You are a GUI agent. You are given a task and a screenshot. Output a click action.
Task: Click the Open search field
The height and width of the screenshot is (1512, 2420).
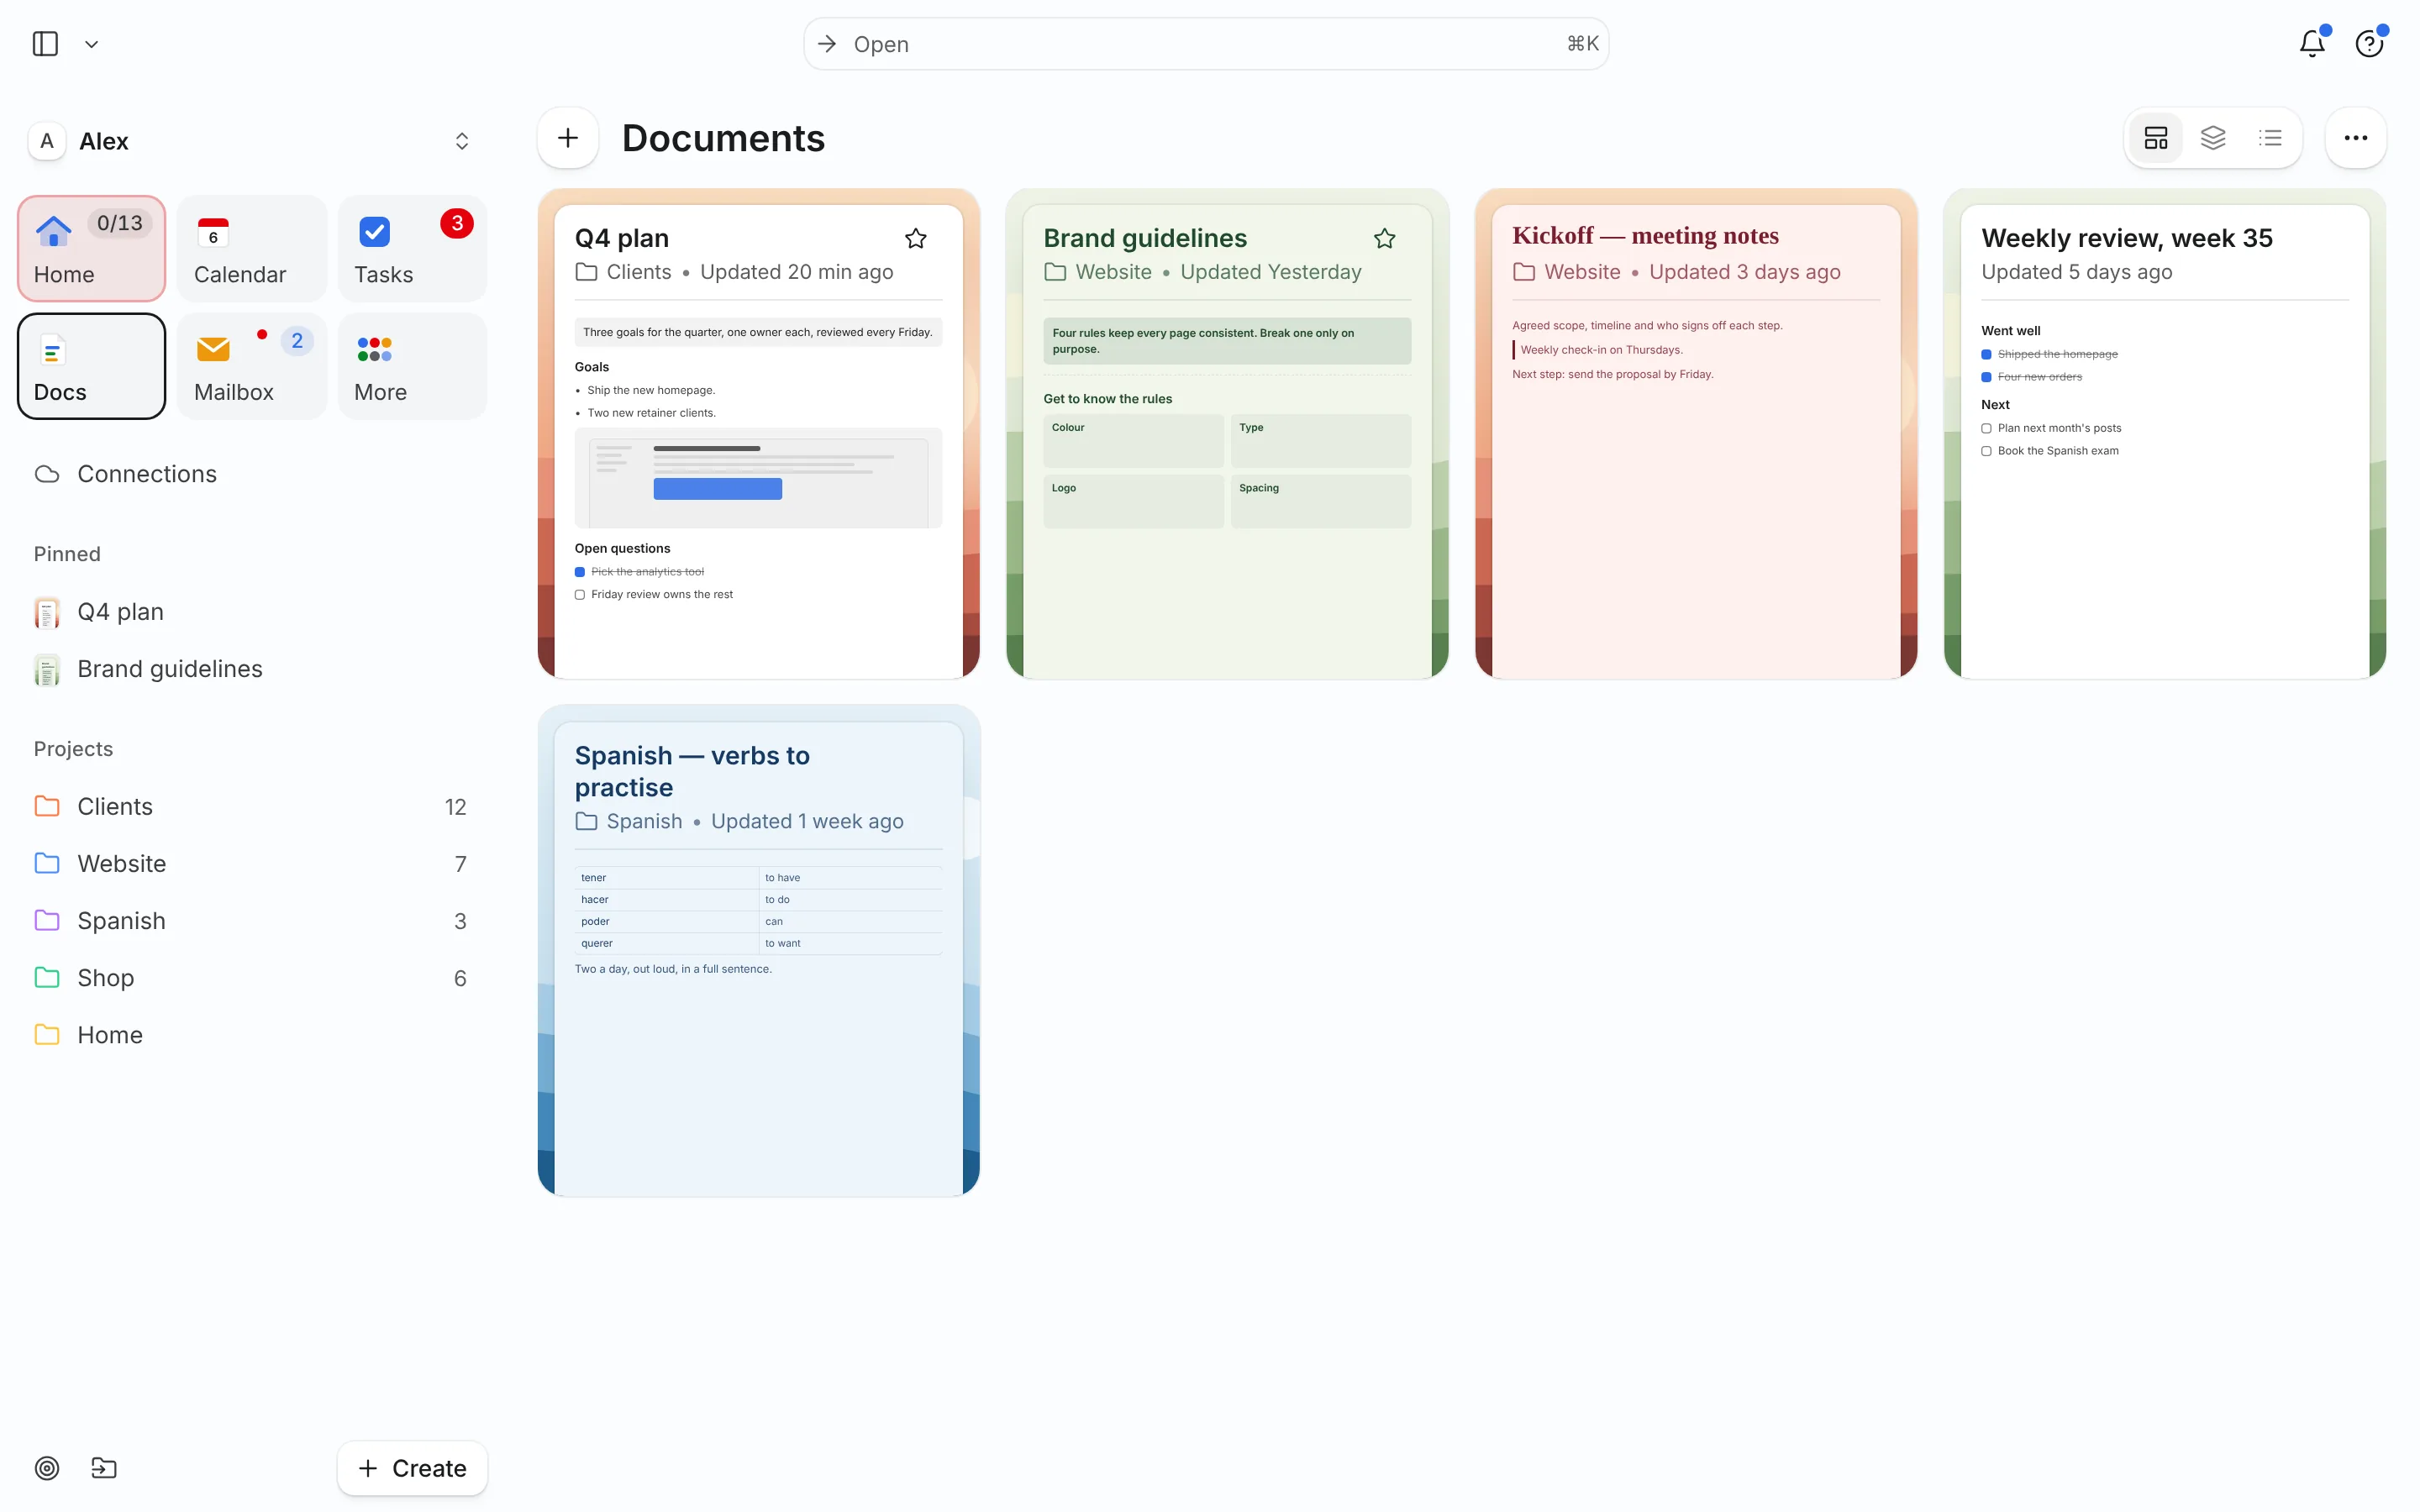[x=1206, y=44]
